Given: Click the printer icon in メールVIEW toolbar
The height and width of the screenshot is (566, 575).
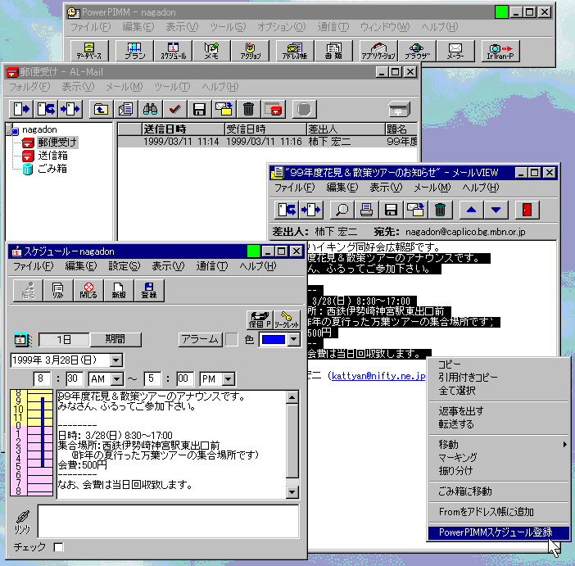Looking at the screenshot, I should 367,210.
